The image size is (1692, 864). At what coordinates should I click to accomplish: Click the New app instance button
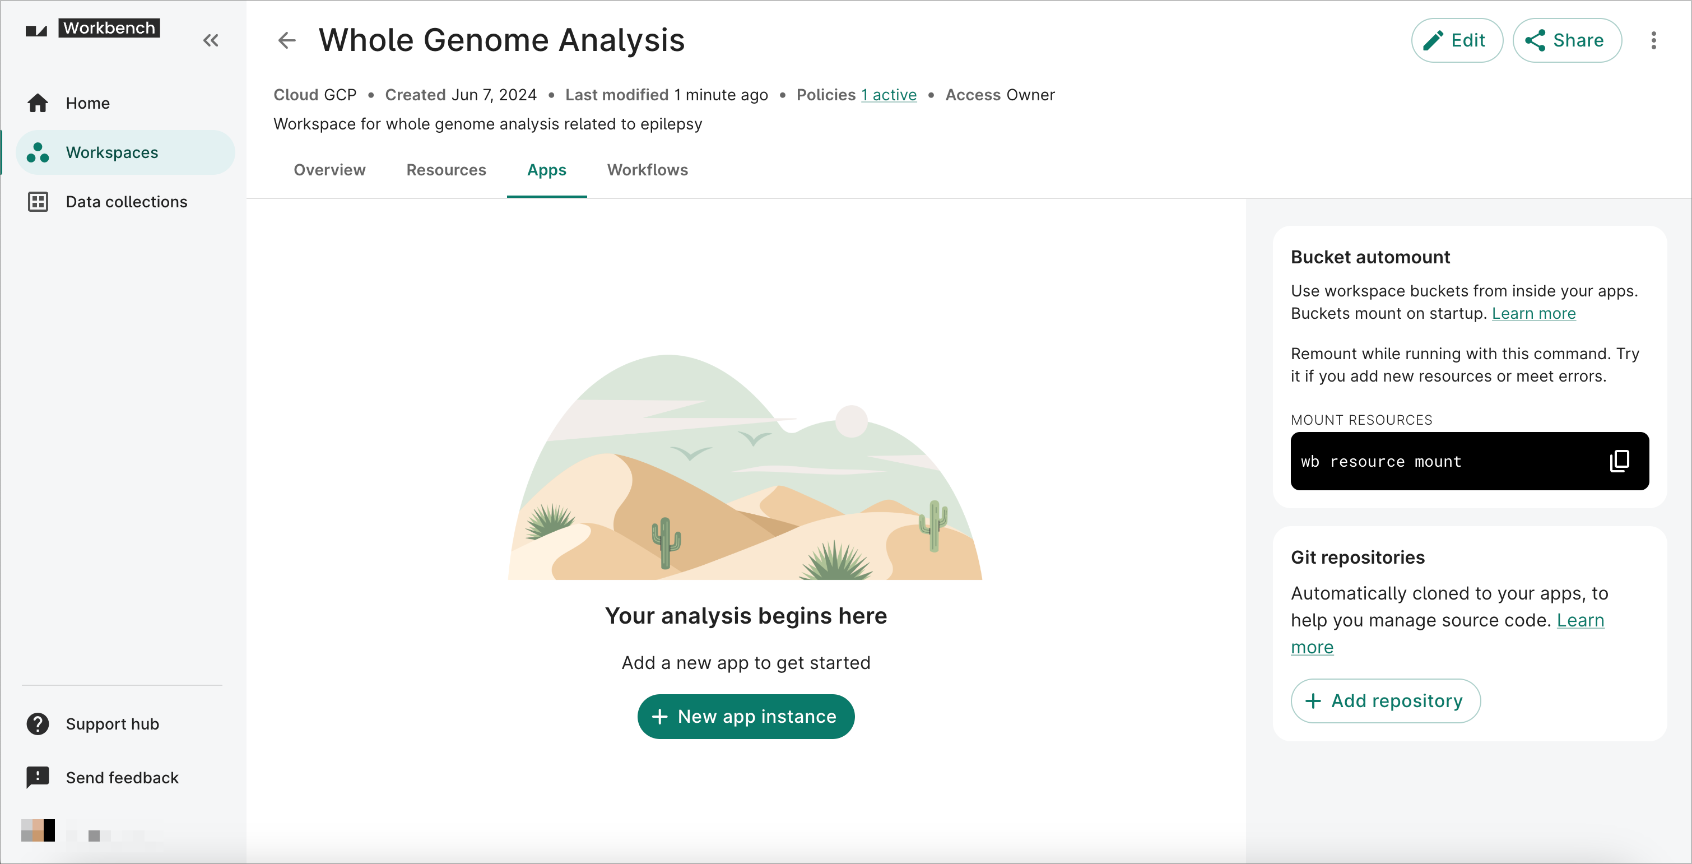(x=745, y=716)
